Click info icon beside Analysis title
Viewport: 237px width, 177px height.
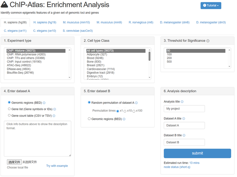(x=182, y=102)
